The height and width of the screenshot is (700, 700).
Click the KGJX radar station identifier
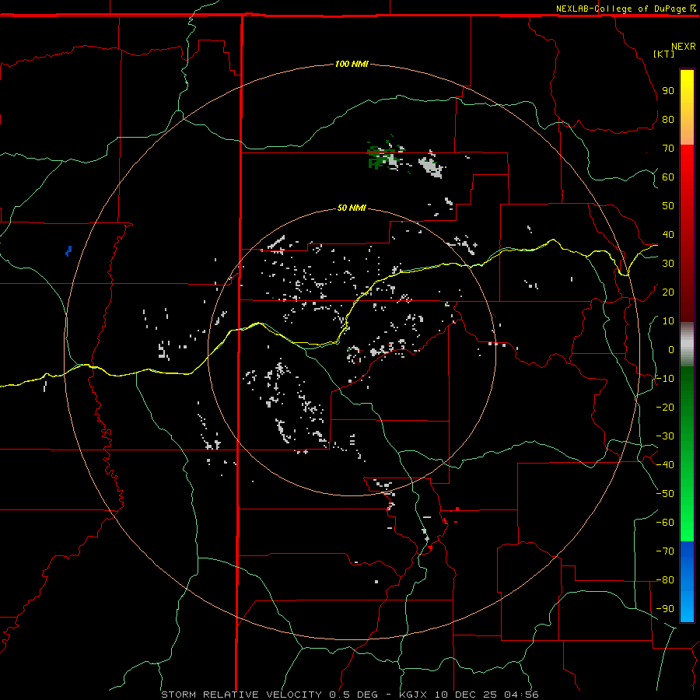click(x=413, y=695)
